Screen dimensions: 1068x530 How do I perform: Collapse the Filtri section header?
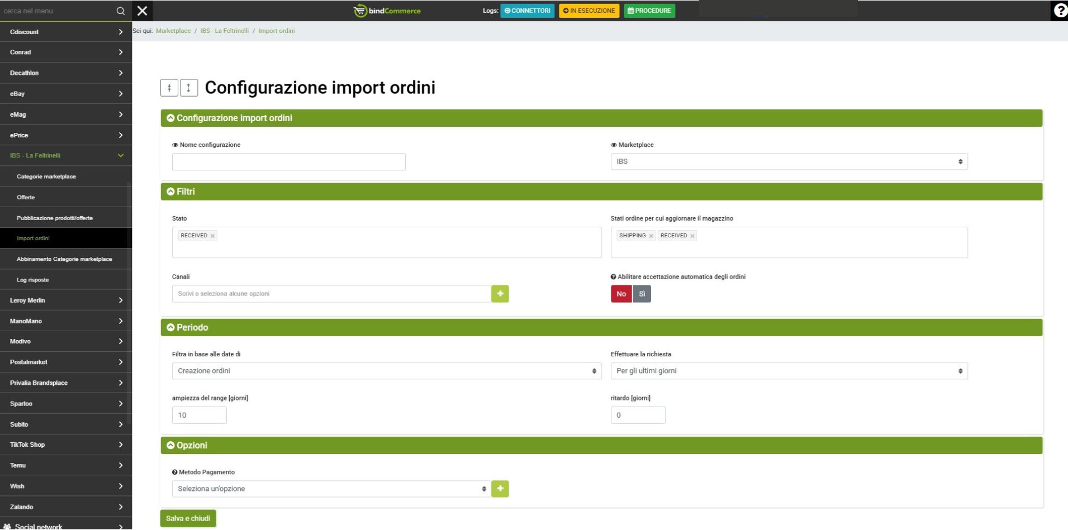(x=186, y=192)
